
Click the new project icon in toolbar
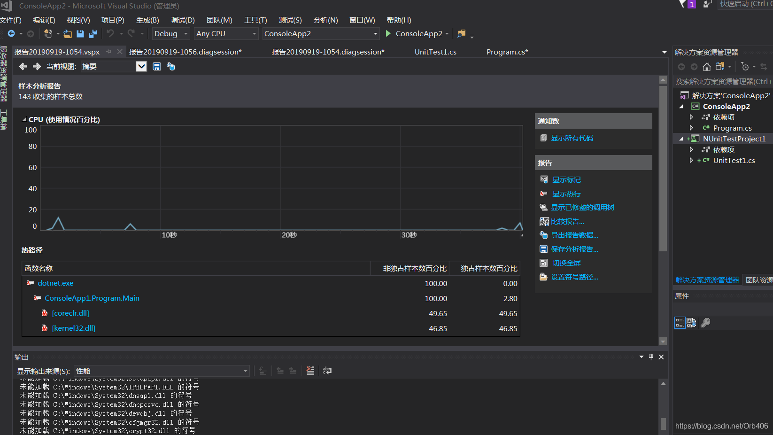[48, 34]
